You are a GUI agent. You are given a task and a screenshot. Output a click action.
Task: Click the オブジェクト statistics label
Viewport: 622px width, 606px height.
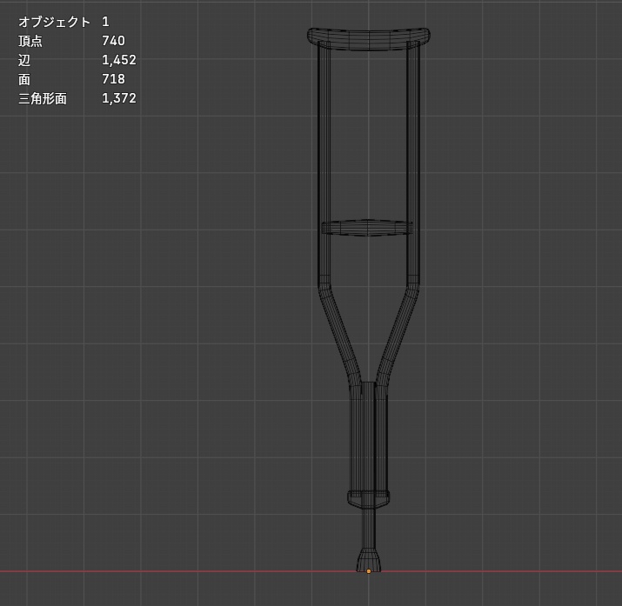(54, 22)
